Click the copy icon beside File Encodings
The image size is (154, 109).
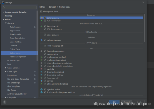[x=35, y=83]
